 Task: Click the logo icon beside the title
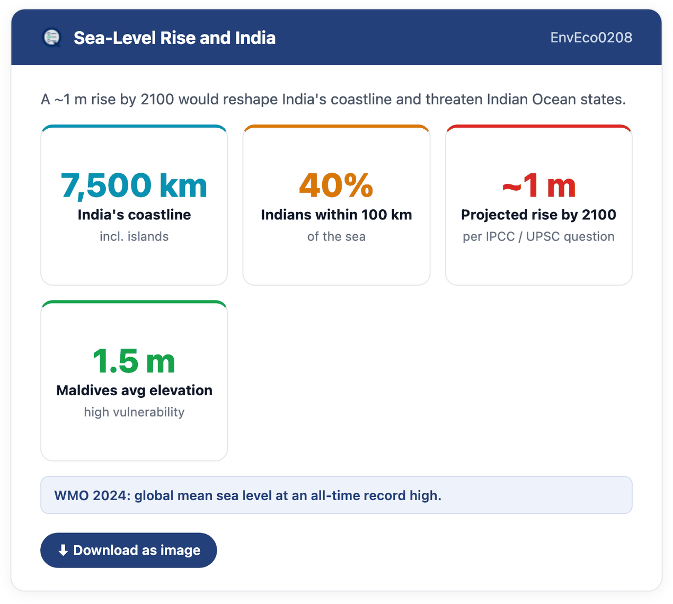[51, 38]
